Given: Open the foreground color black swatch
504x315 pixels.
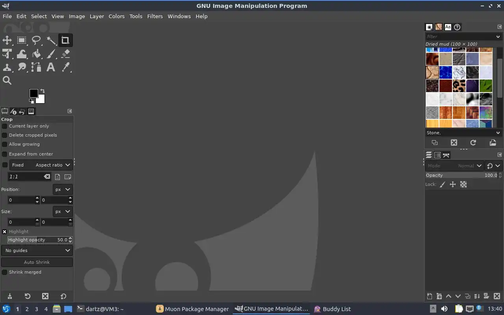Looking at the screenshot, I should tap(33, 93).
